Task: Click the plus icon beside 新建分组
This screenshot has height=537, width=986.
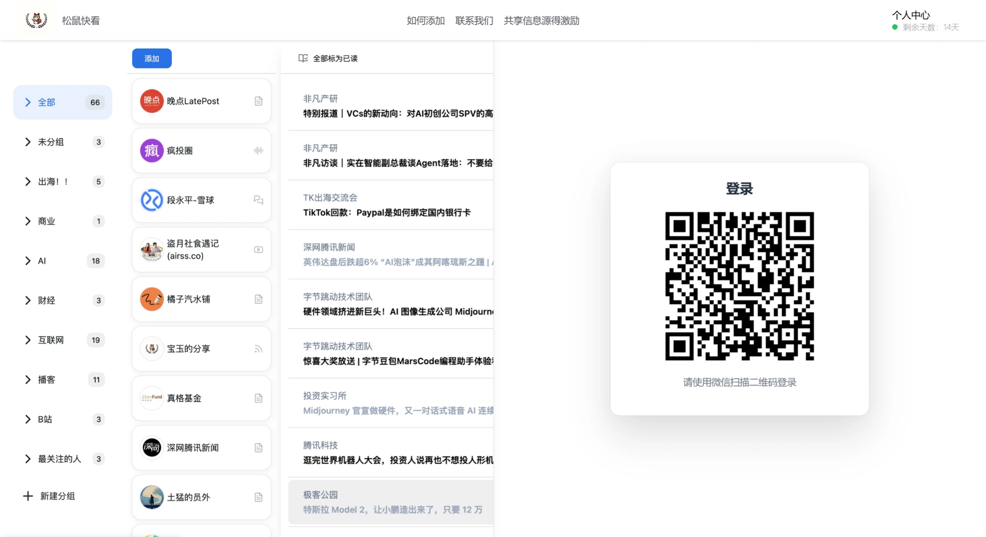Action: [x=28, y=496]
